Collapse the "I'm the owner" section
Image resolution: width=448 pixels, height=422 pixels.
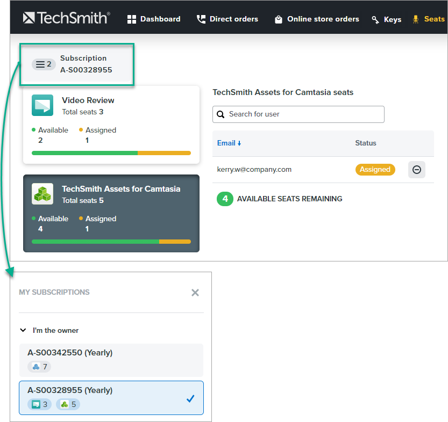(x=23, y=331)
